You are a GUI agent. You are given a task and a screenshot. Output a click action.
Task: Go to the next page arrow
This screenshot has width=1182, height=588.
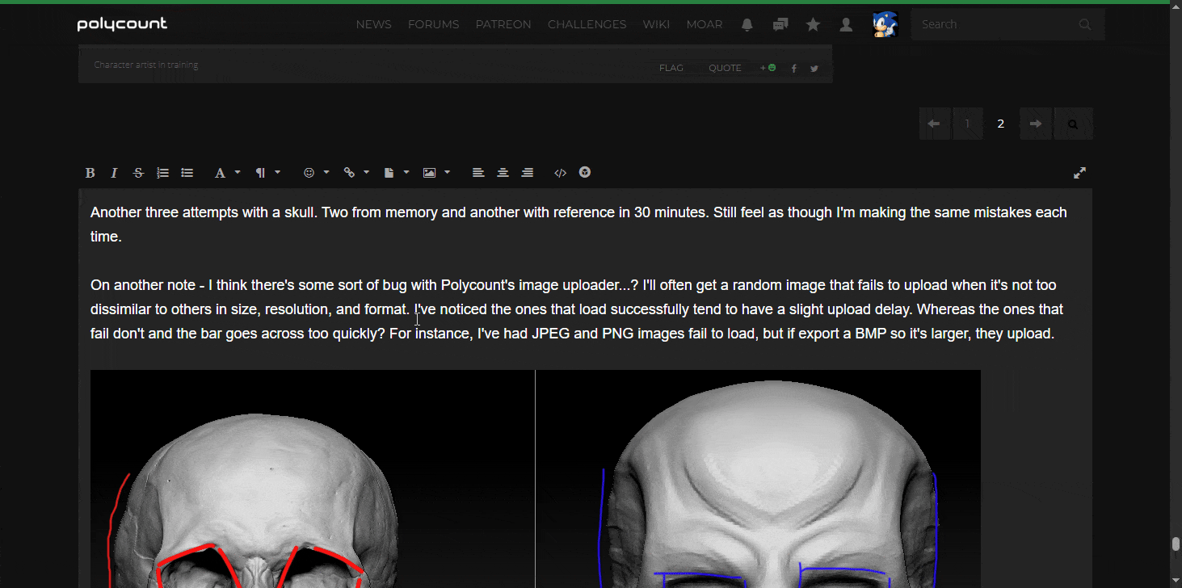[1036, 124]
